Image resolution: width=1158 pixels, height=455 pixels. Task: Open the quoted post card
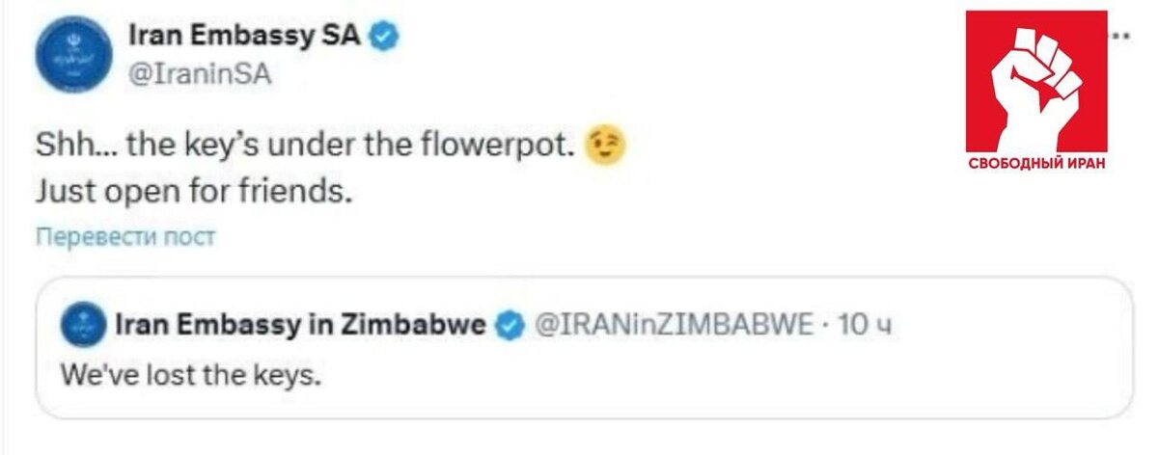click(x=675, y=386)
